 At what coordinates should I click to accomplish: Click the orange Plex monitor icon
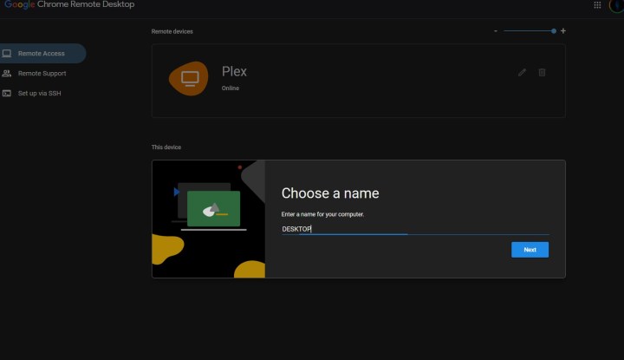[189, 79]
